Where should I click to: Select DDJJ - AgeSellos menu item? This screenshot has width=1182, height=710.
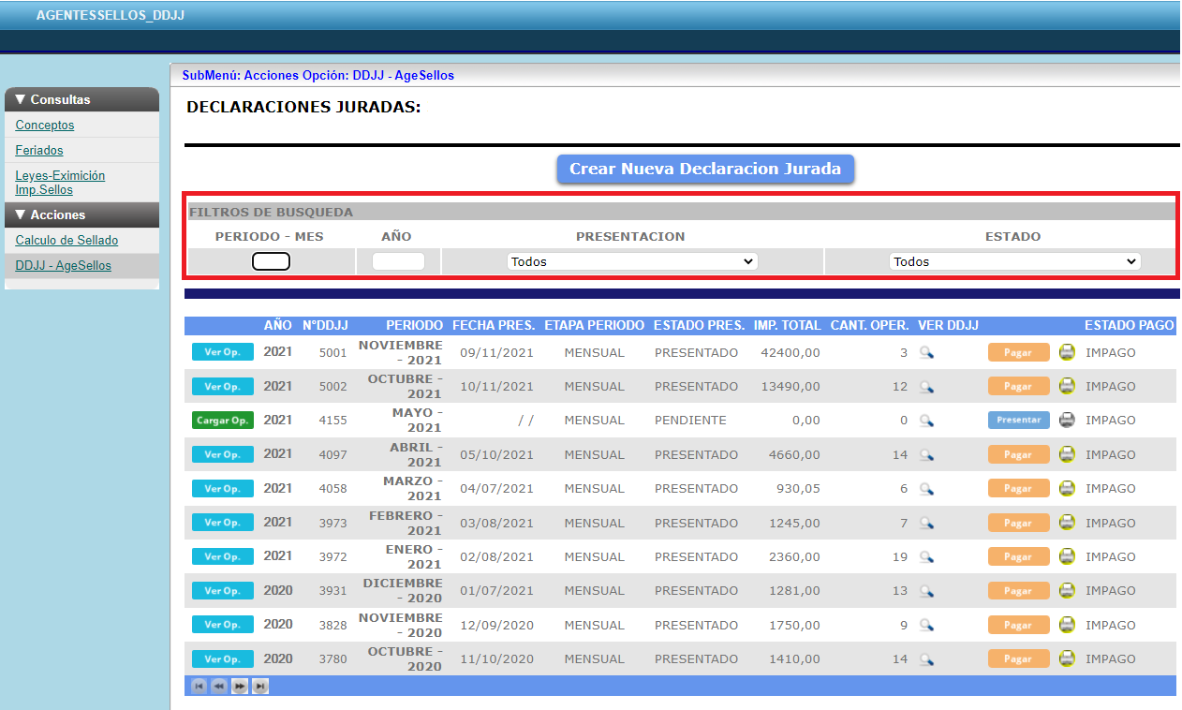pos(63,266)
